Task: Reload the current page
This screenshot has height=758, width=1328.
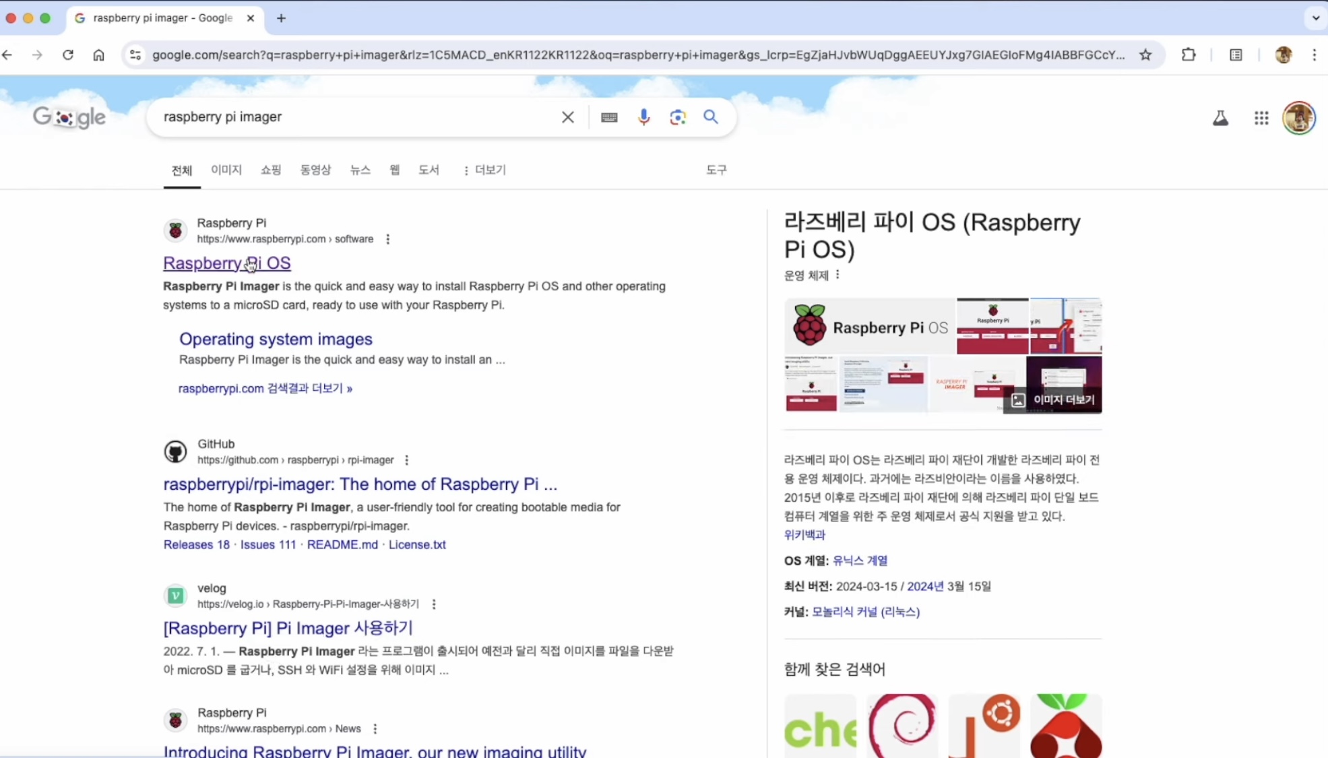Action: point(68,55)
